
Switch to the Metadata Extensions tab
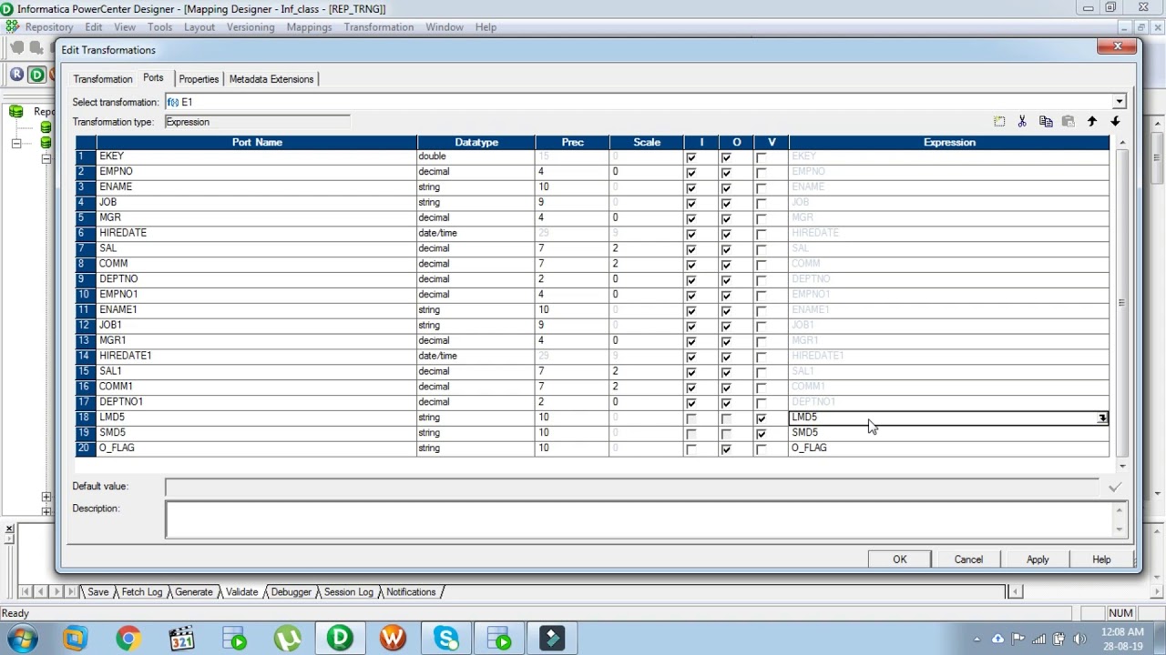click(271, 79)
